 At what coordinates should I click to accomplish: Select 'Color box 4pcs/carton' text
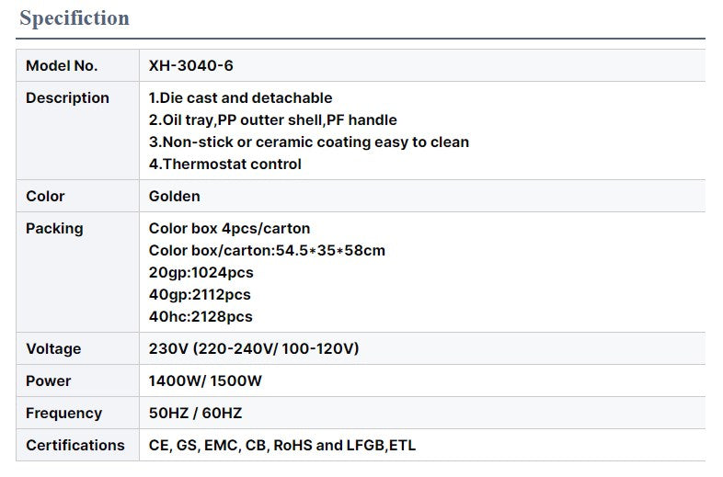tap(229, 228)
